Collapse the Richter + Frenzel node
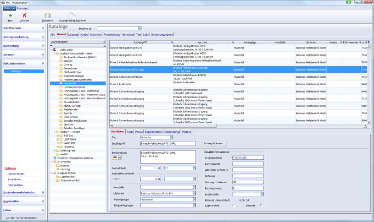The height and width of the screenshot is (222, 374). [x=55, y=132]
